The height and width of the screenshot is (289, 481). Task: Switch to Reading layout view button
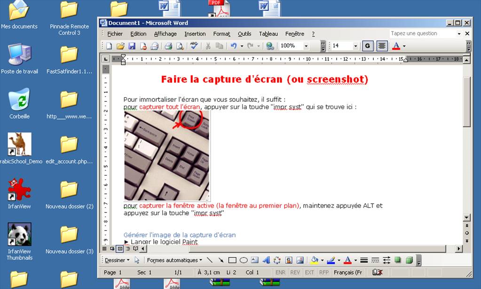click(135, 249)
